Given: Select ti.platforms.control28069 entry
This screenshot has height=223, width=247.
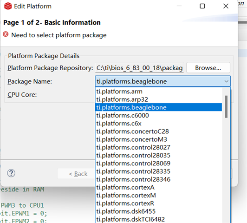Looking at the screenshot, I should pyautogui.click(x=159, y=163).
